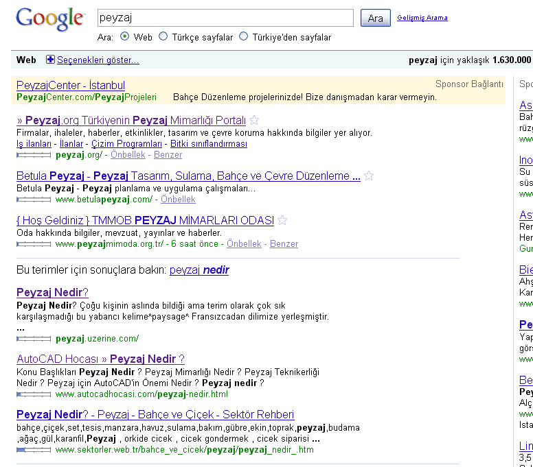Open the Çizim Programları sitelink
533x467 pixels.
coord(126,144)
